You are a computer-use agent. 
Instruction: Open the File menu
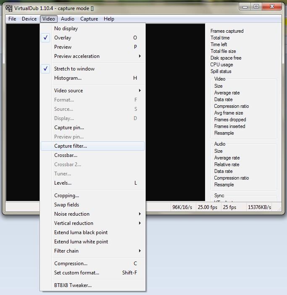pos(12,19)
